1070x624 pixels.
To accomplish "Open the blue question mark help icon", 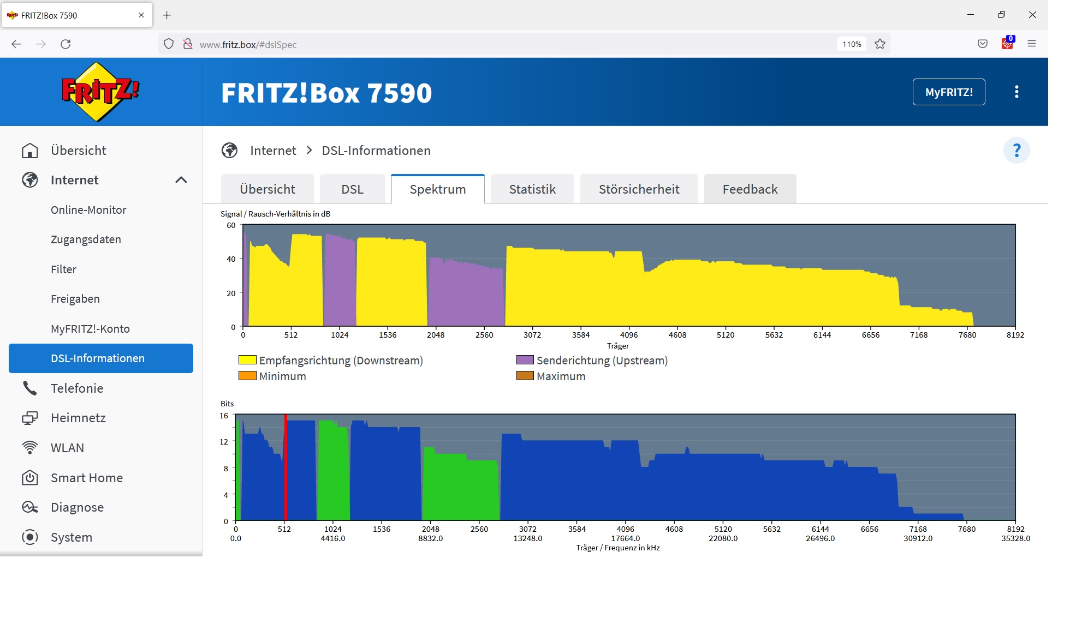I will [1016, 151].
